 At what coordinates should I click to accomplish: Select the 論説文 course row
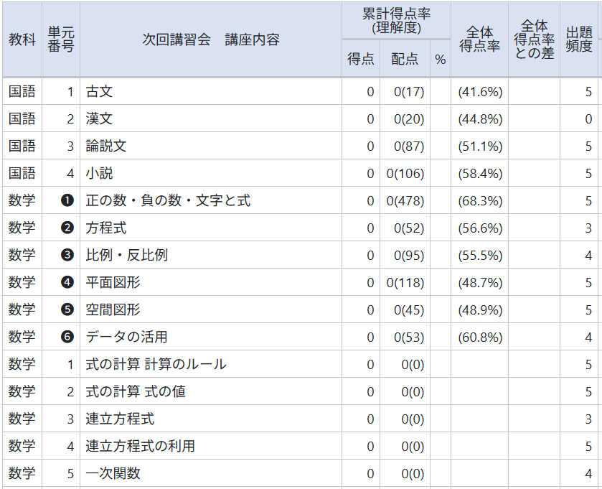106,146
